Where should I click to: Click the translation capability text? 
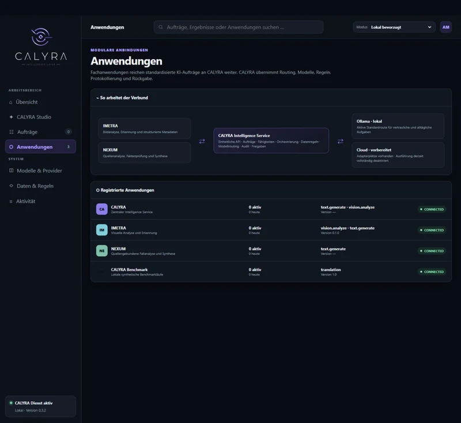click(331, 269)
